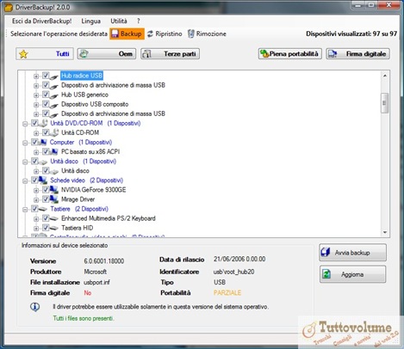Collapse the Tastiere category
The image size is (404, 349).
click(x=25, y=209)
